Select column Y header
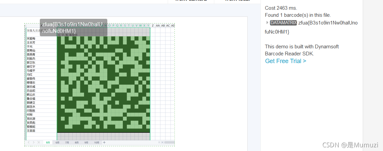The width and height of the screenshot is (383, 151). [x=148, y=26]
